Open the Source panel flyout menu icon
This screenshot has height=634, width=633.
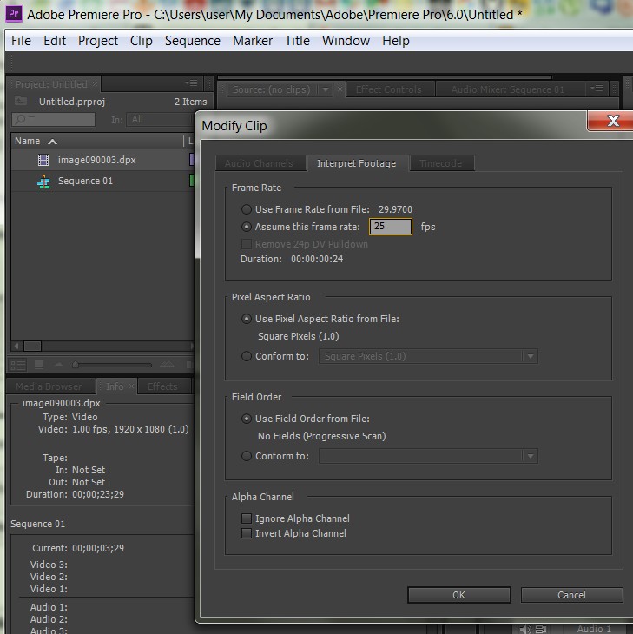(597, 88)
